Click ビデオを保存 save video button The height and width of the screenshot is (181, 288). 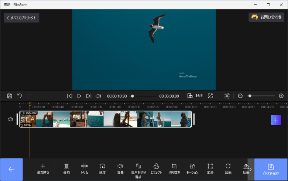(271, 170)
